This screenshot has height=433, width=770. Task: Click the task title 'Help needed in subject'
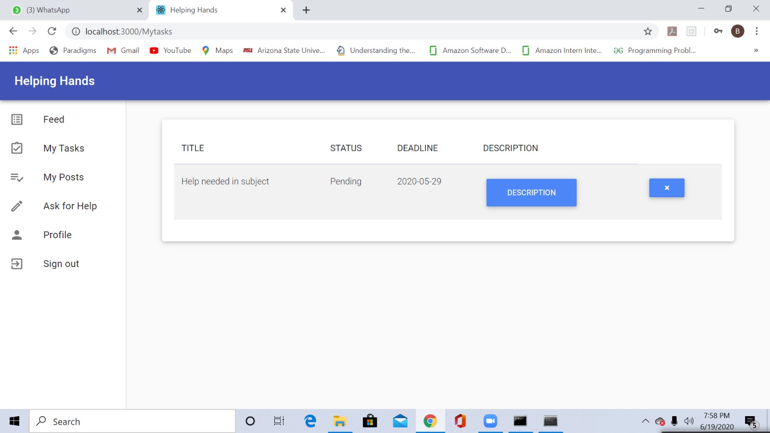pyautogui.click(x=225, y=181)
